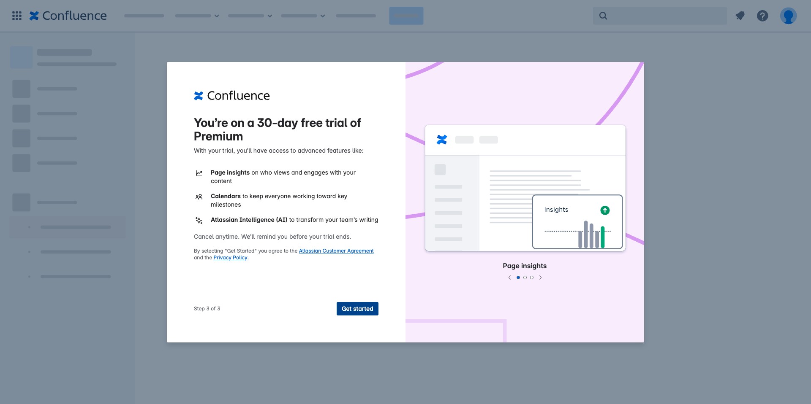The height and width of the screenshot is (404, 811).
Task: Open the Privacy Policy link
Action: pos(230,258)
